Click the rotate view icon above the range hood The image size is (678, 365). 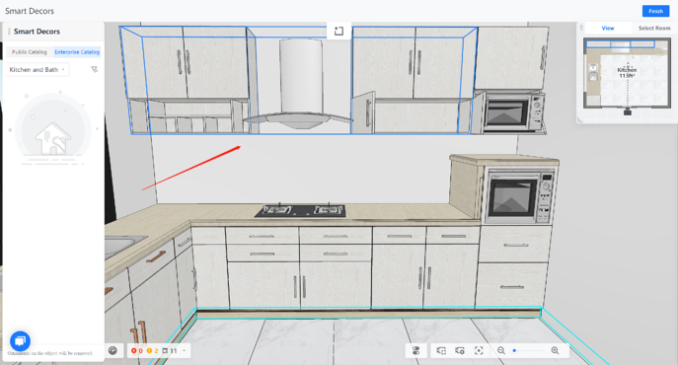coord(339,31)
